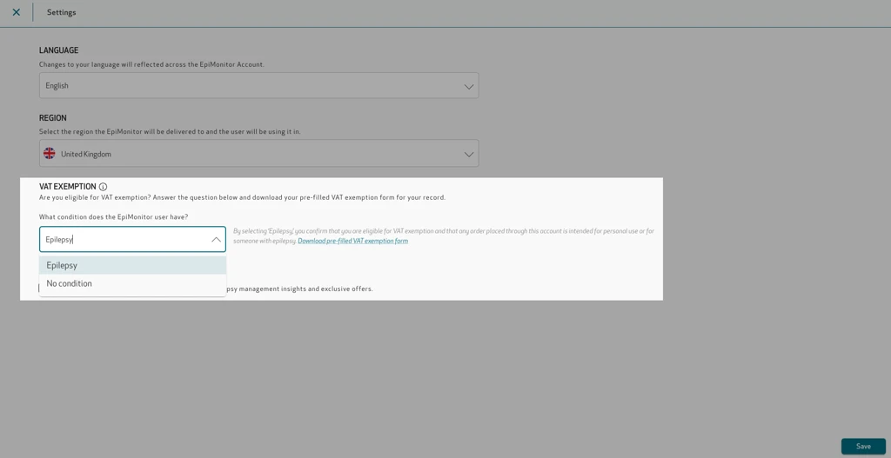Select Epilepsy from the condition list
The image size is (891, 458).
tap(132, 265)
